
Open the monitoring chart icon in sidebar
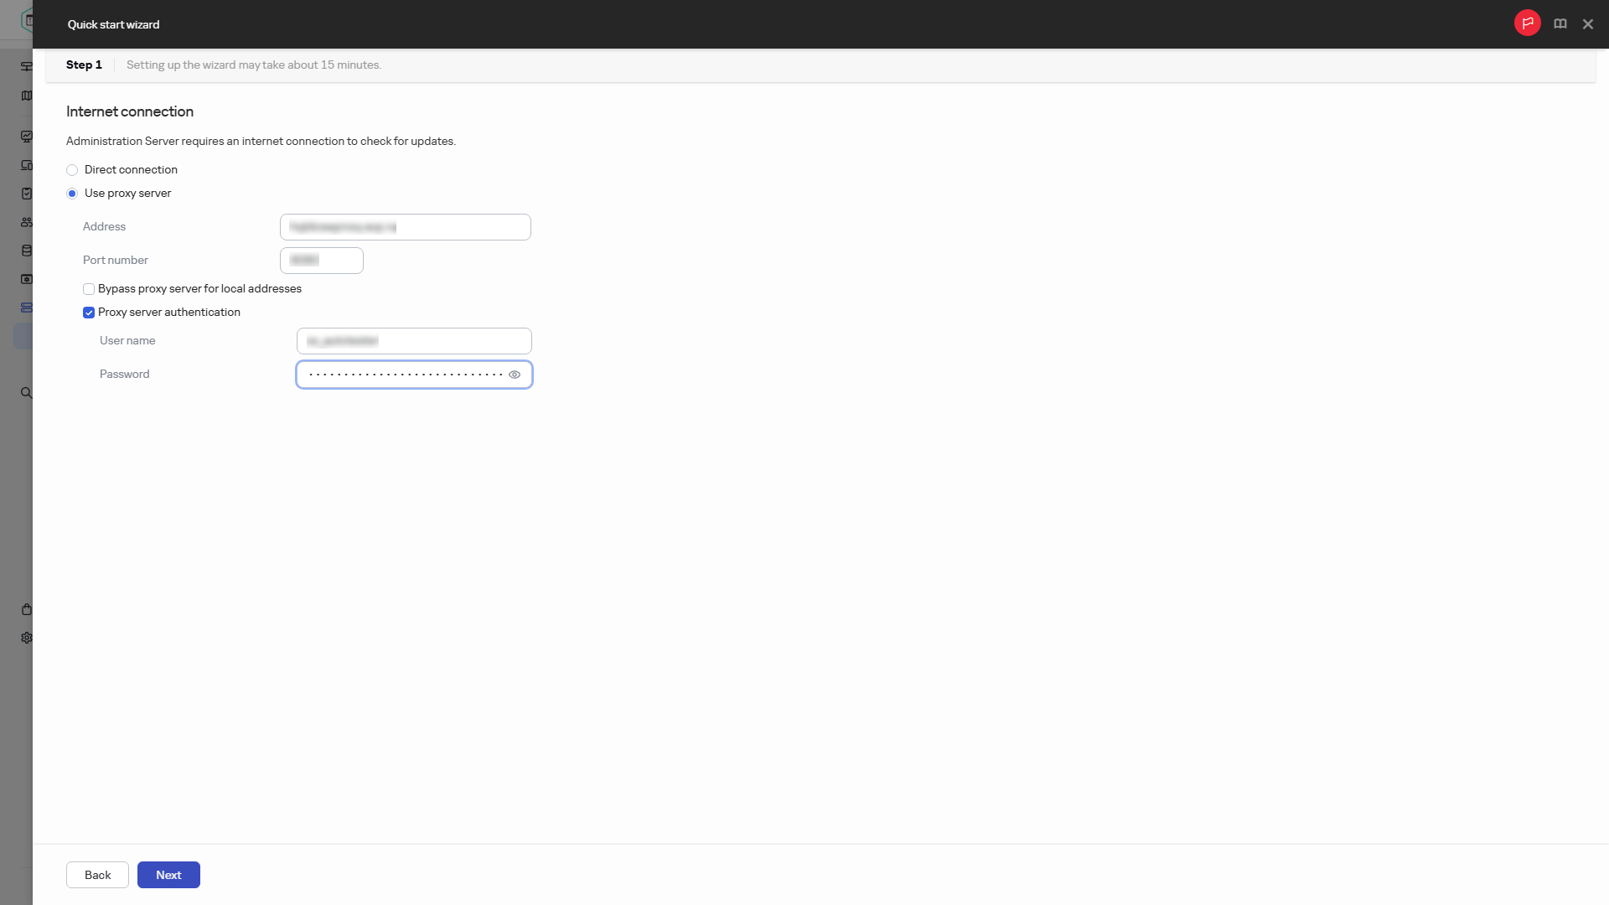pos(27,137)
